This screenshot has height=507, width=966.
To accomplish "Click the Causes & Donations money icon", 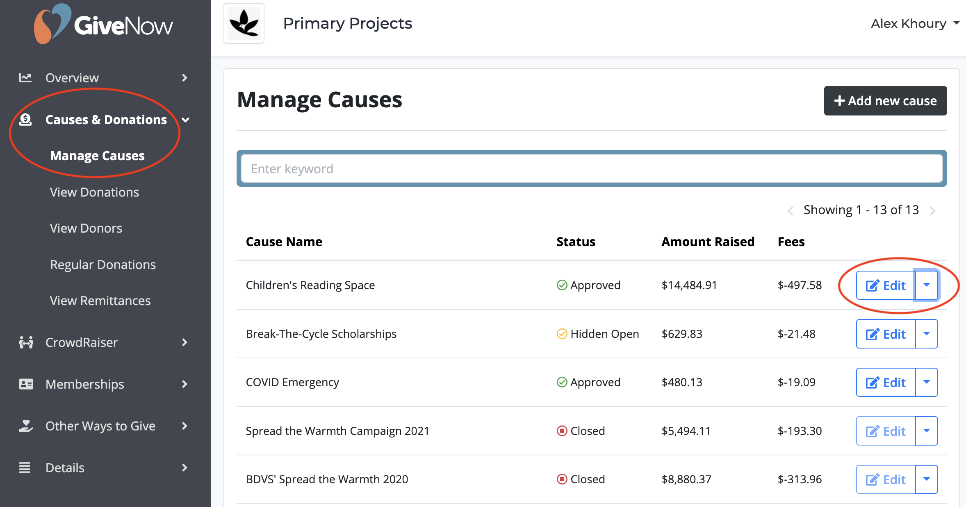I will (x=25, y=120).
